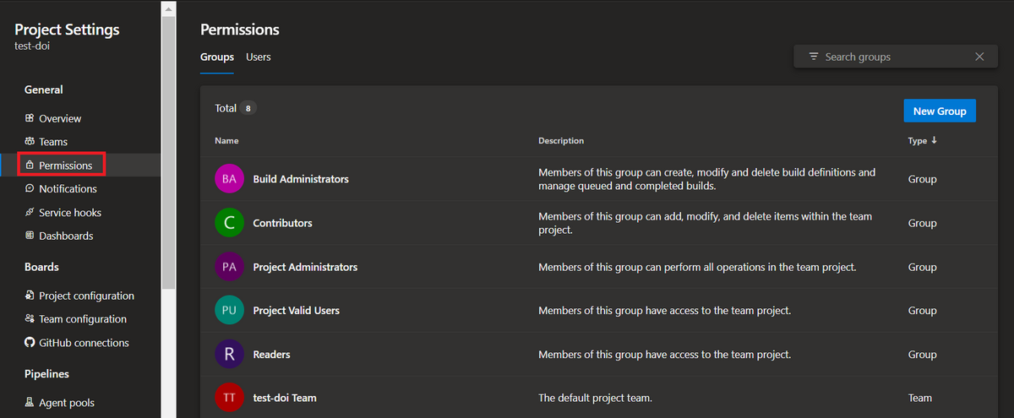Open GitHub connections via GitHub logo

(x=30, y=343)
